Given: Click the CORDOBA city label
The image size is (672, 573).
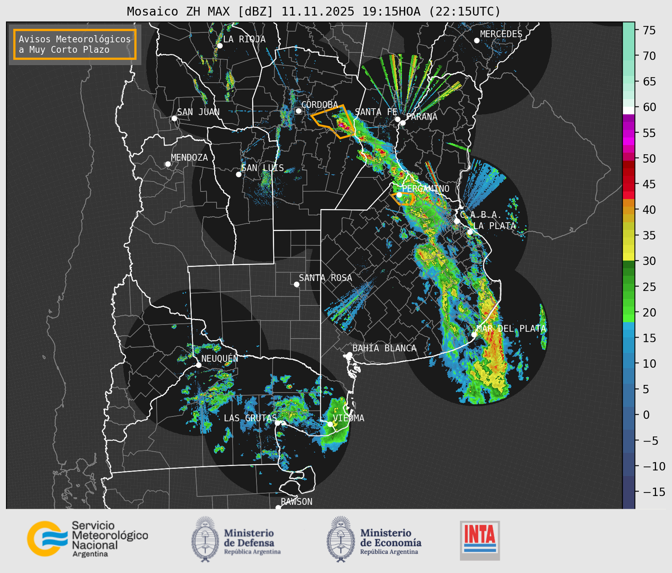Looking at the screenshot, I should (x=319, y=104).
